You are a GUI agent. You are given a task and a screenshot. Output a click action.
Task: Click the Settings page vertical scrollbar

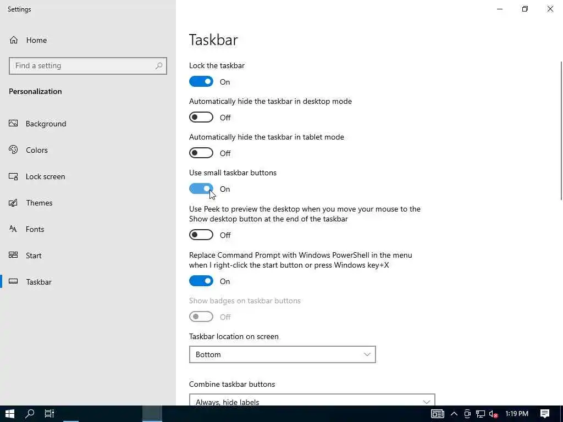(x=561, y=131)
